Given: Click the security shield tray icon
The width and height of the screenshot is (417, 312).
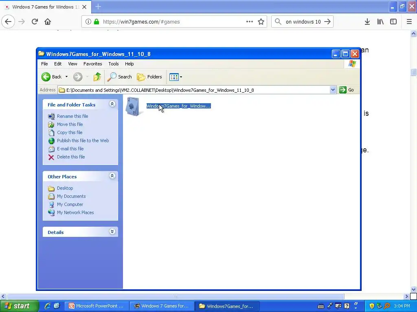Looking at the screenshot, I should click(x=372, y=306).
